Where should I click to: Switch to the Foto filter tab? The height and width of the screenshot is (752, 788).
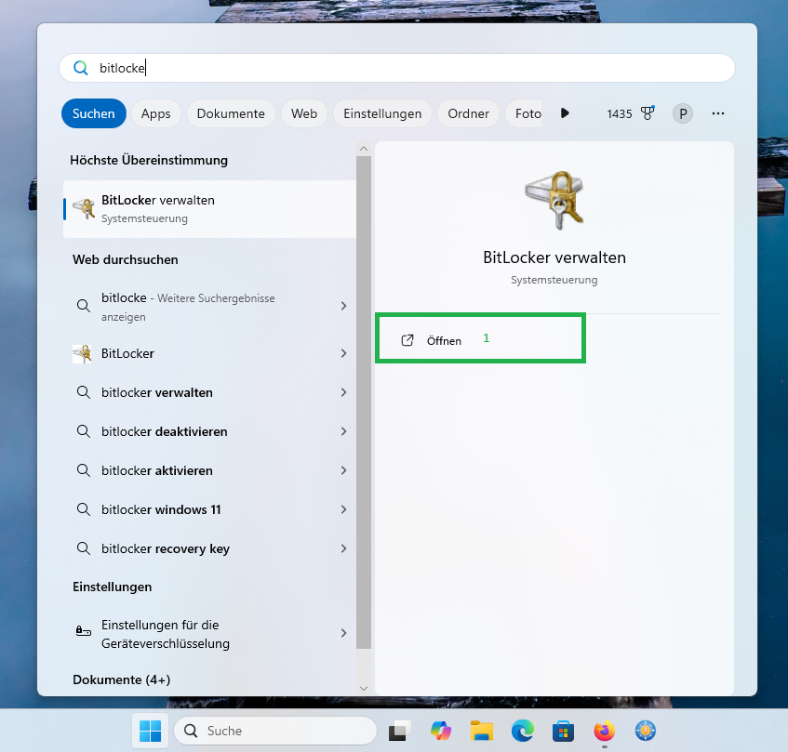click(524, 113)
